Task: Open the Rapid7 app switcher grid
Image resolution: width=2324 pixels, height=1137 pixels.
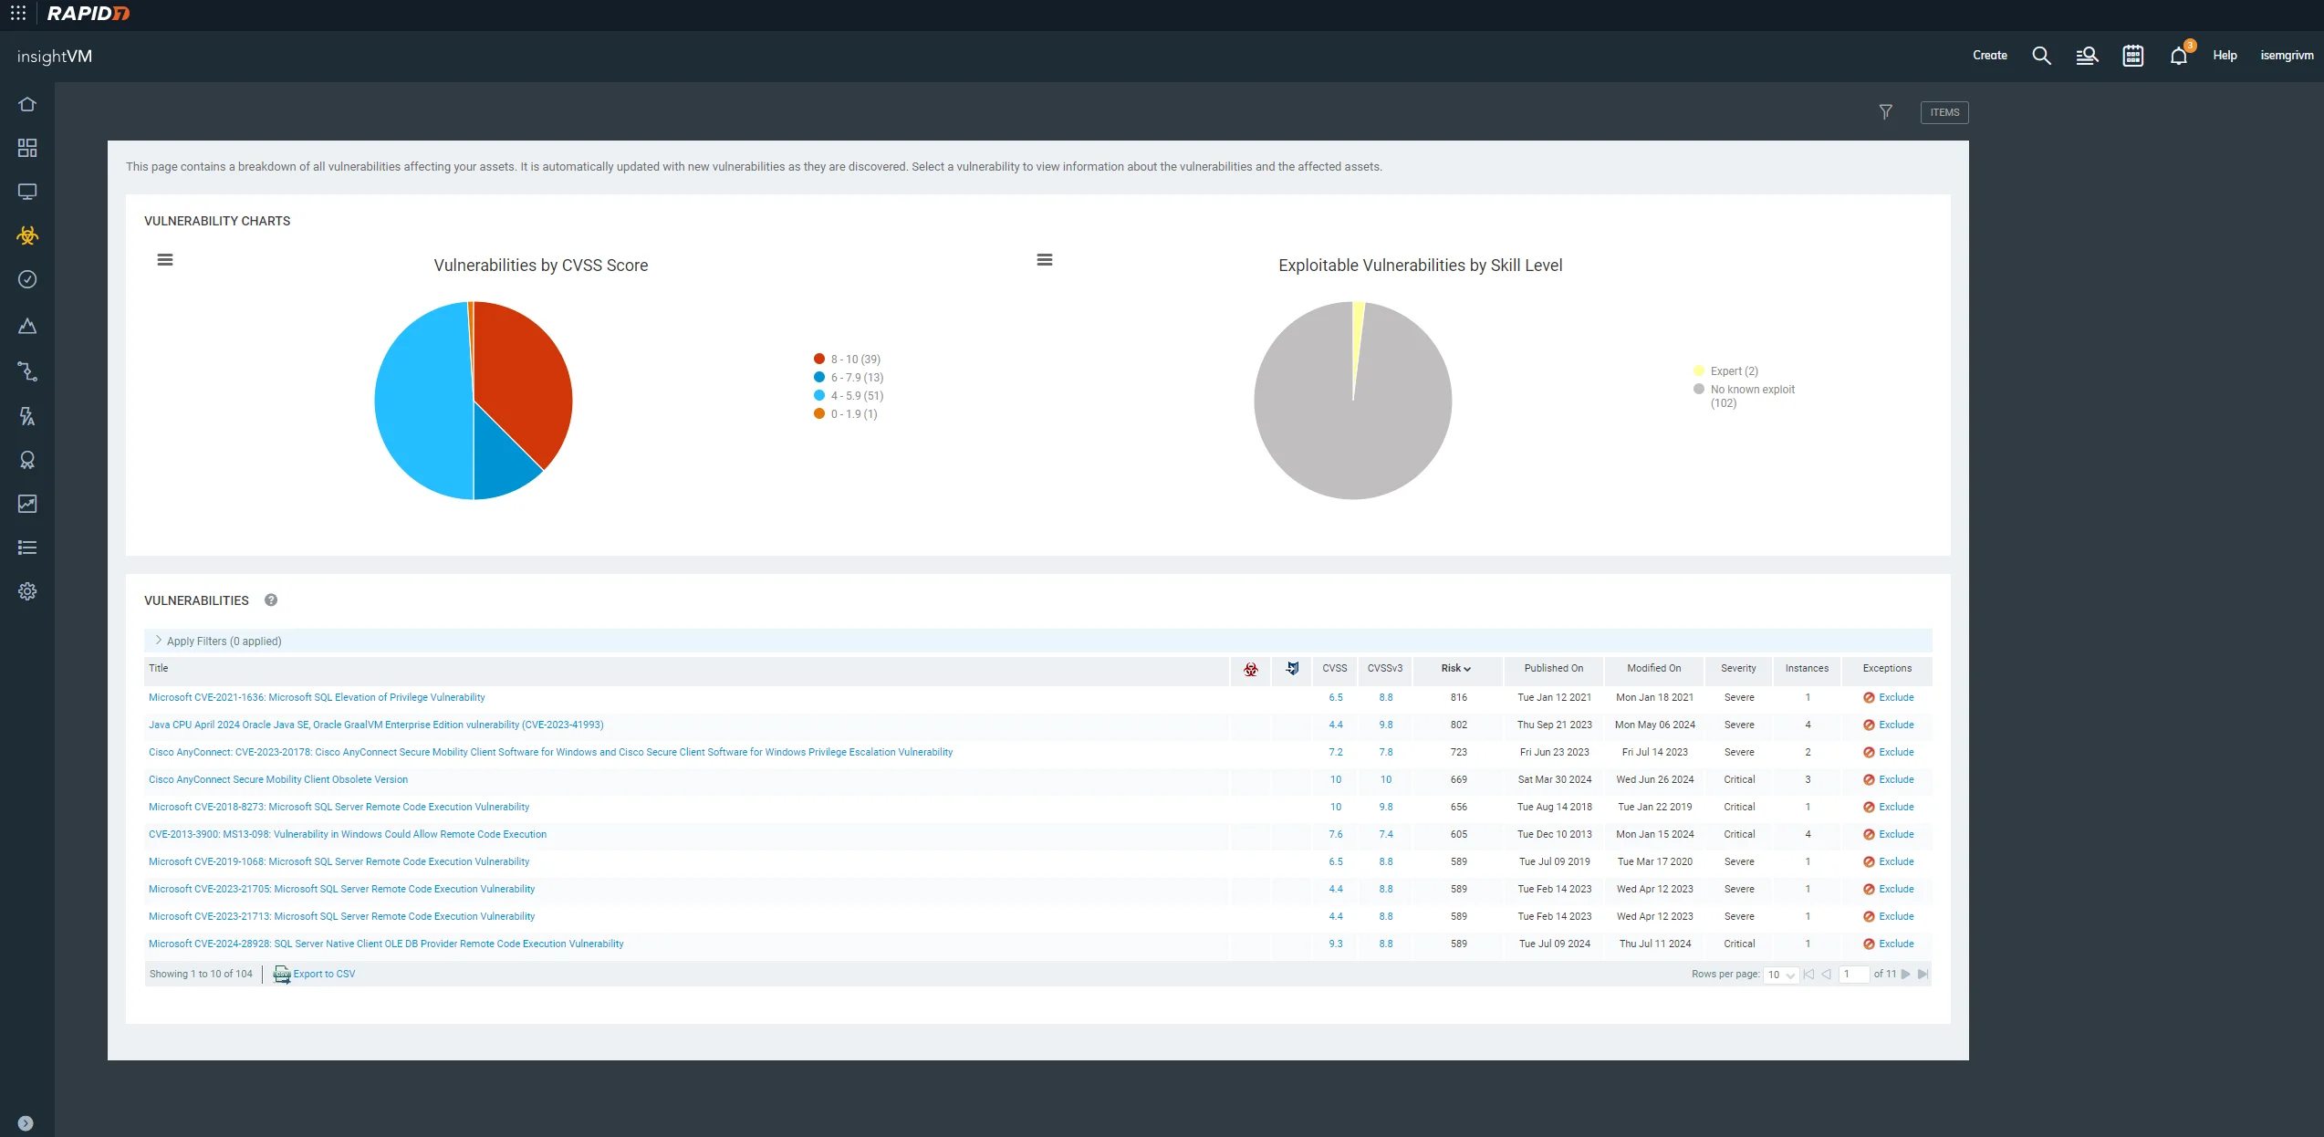Action: click(17, 14)
